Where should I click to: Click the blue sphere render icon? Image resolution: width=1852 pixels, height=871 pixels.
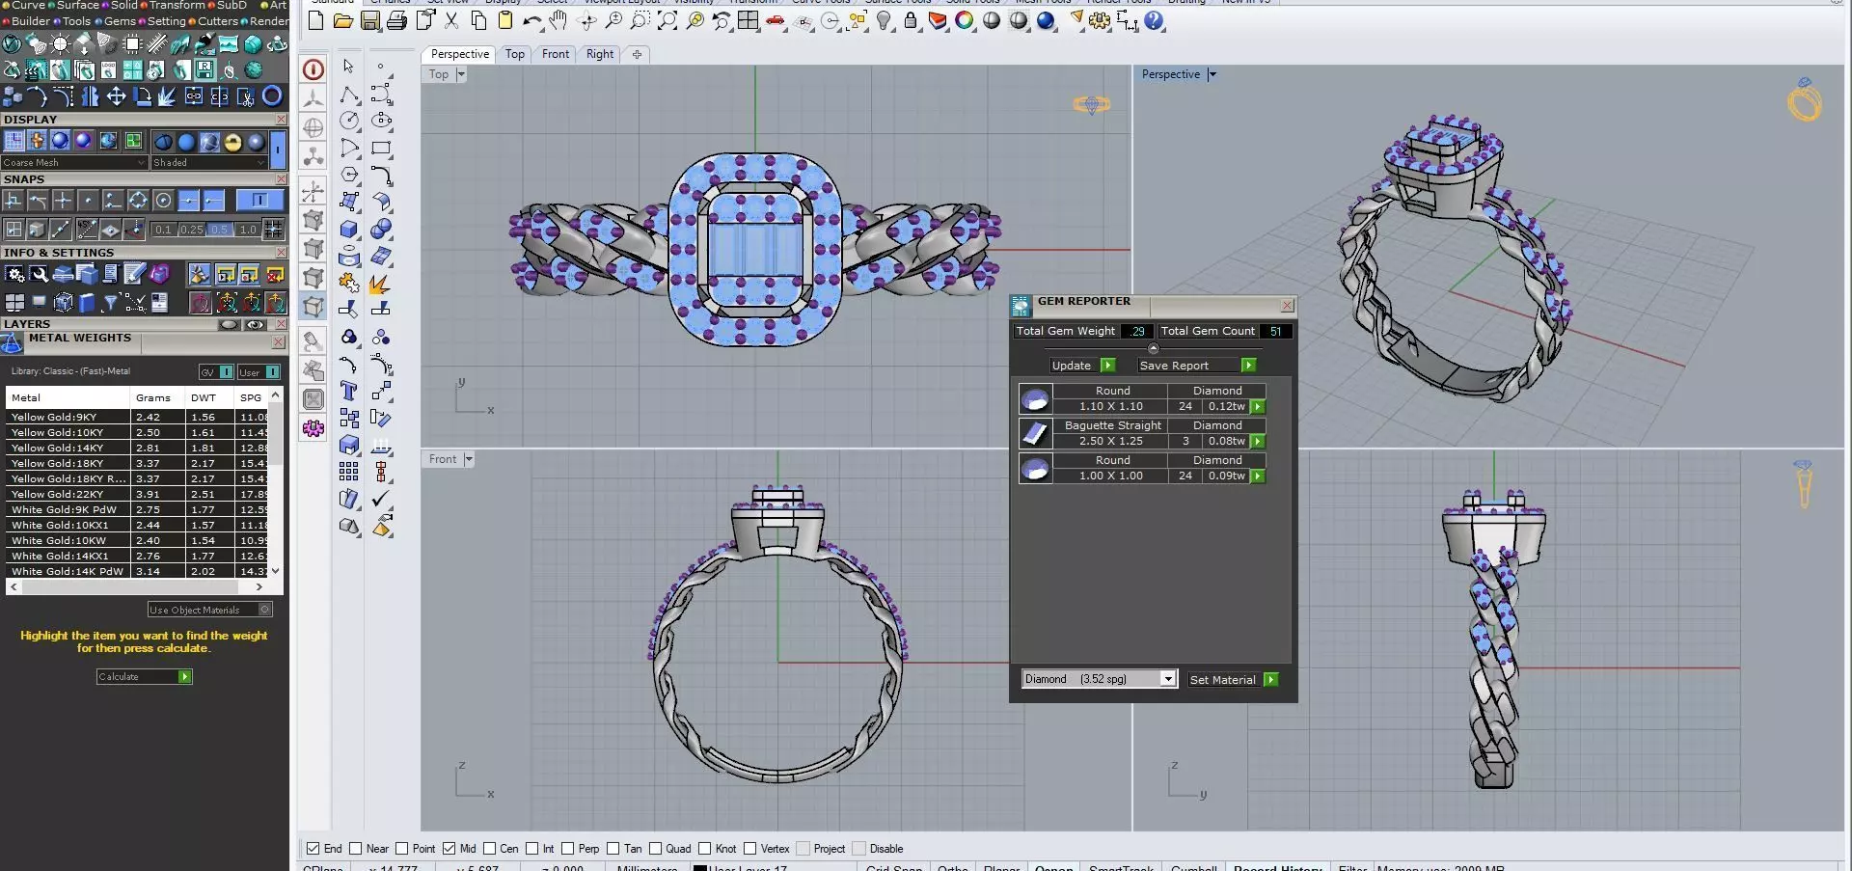click(1046, 20)
